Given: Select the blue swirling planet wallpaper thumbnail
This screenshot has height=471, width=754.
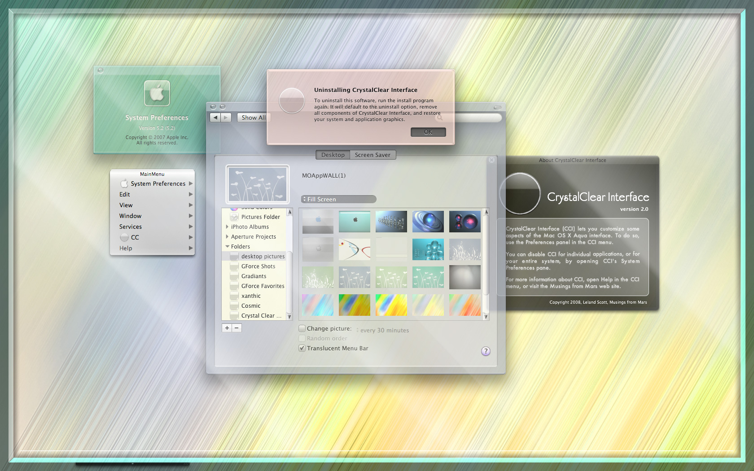Looking at the screenshot, I should [428, 222].
